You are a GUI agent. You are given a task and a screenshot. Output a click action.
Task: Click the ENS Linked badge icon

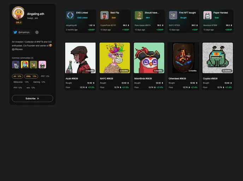[70, 15]
